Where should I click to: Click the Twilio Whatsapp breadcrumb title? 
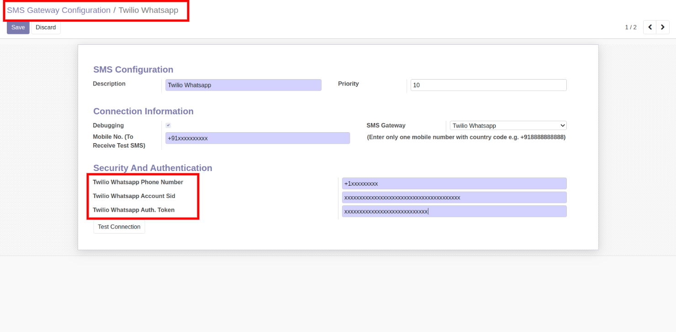pos(148,10)
